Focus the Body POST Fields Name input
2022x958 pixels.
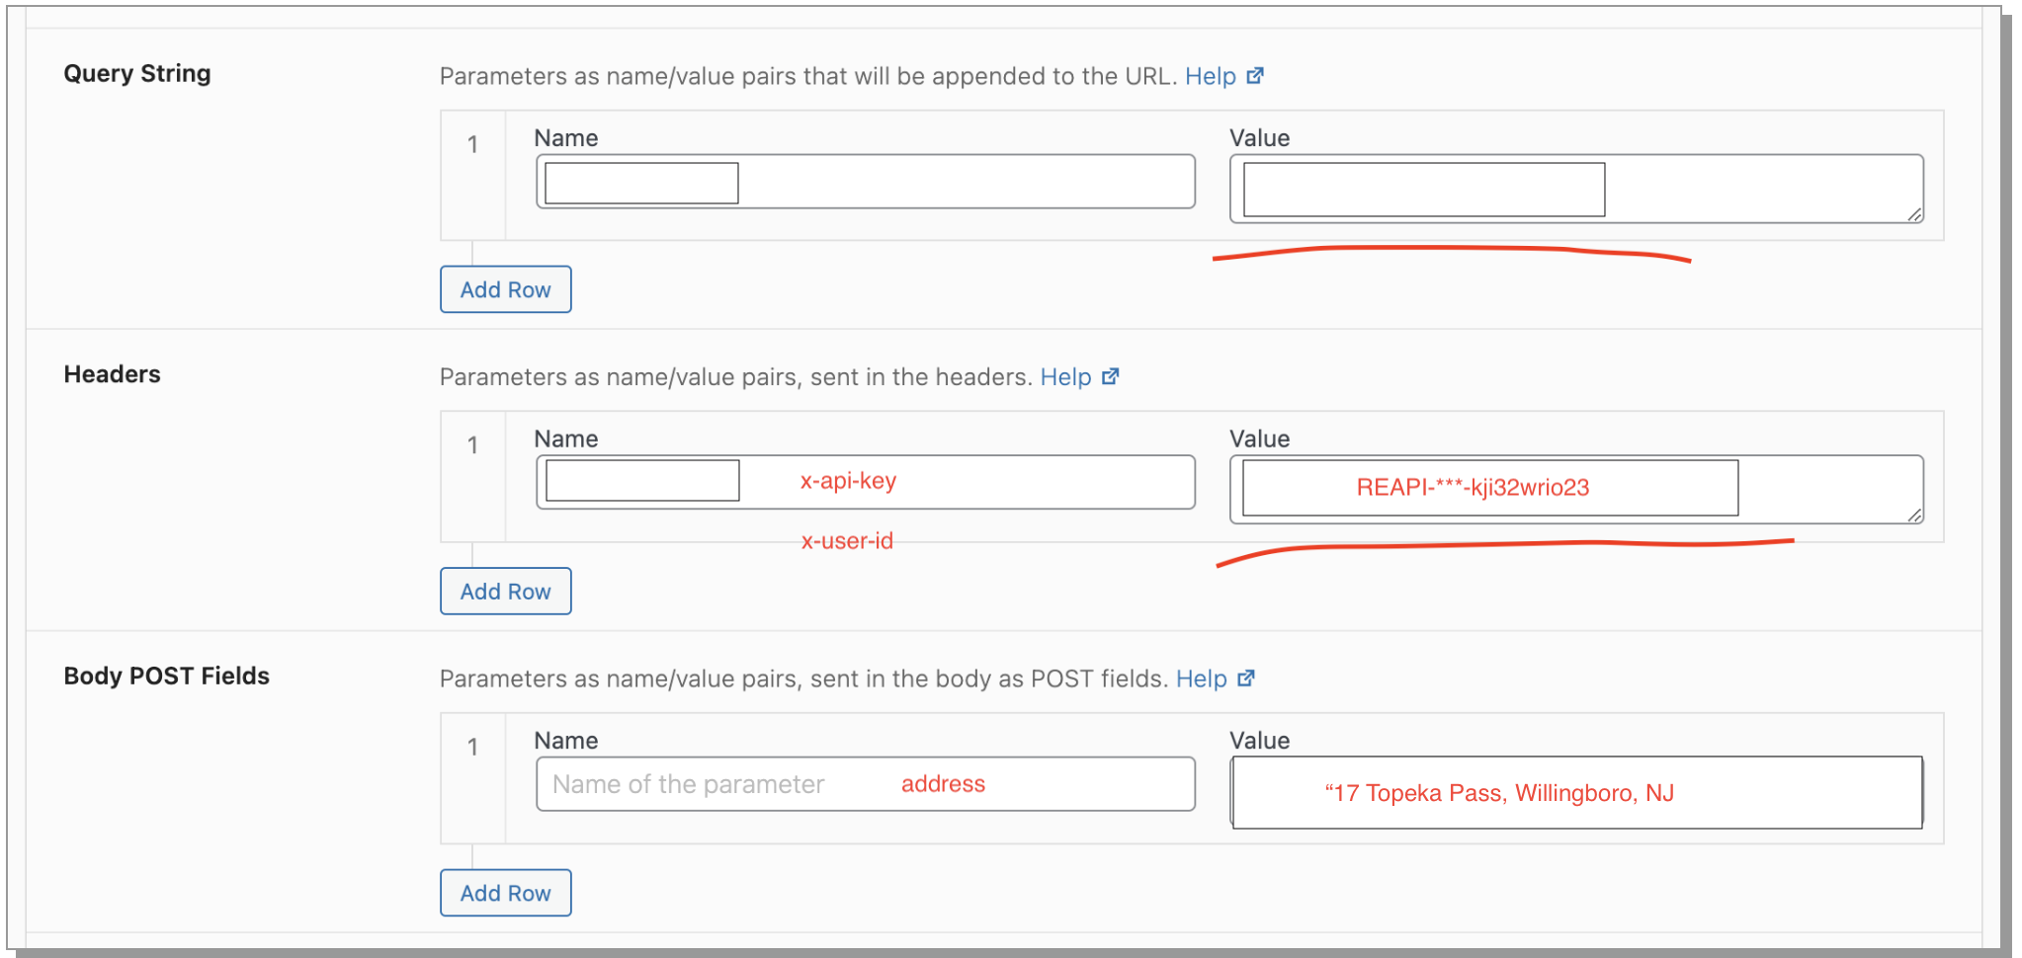coord(866,784)
